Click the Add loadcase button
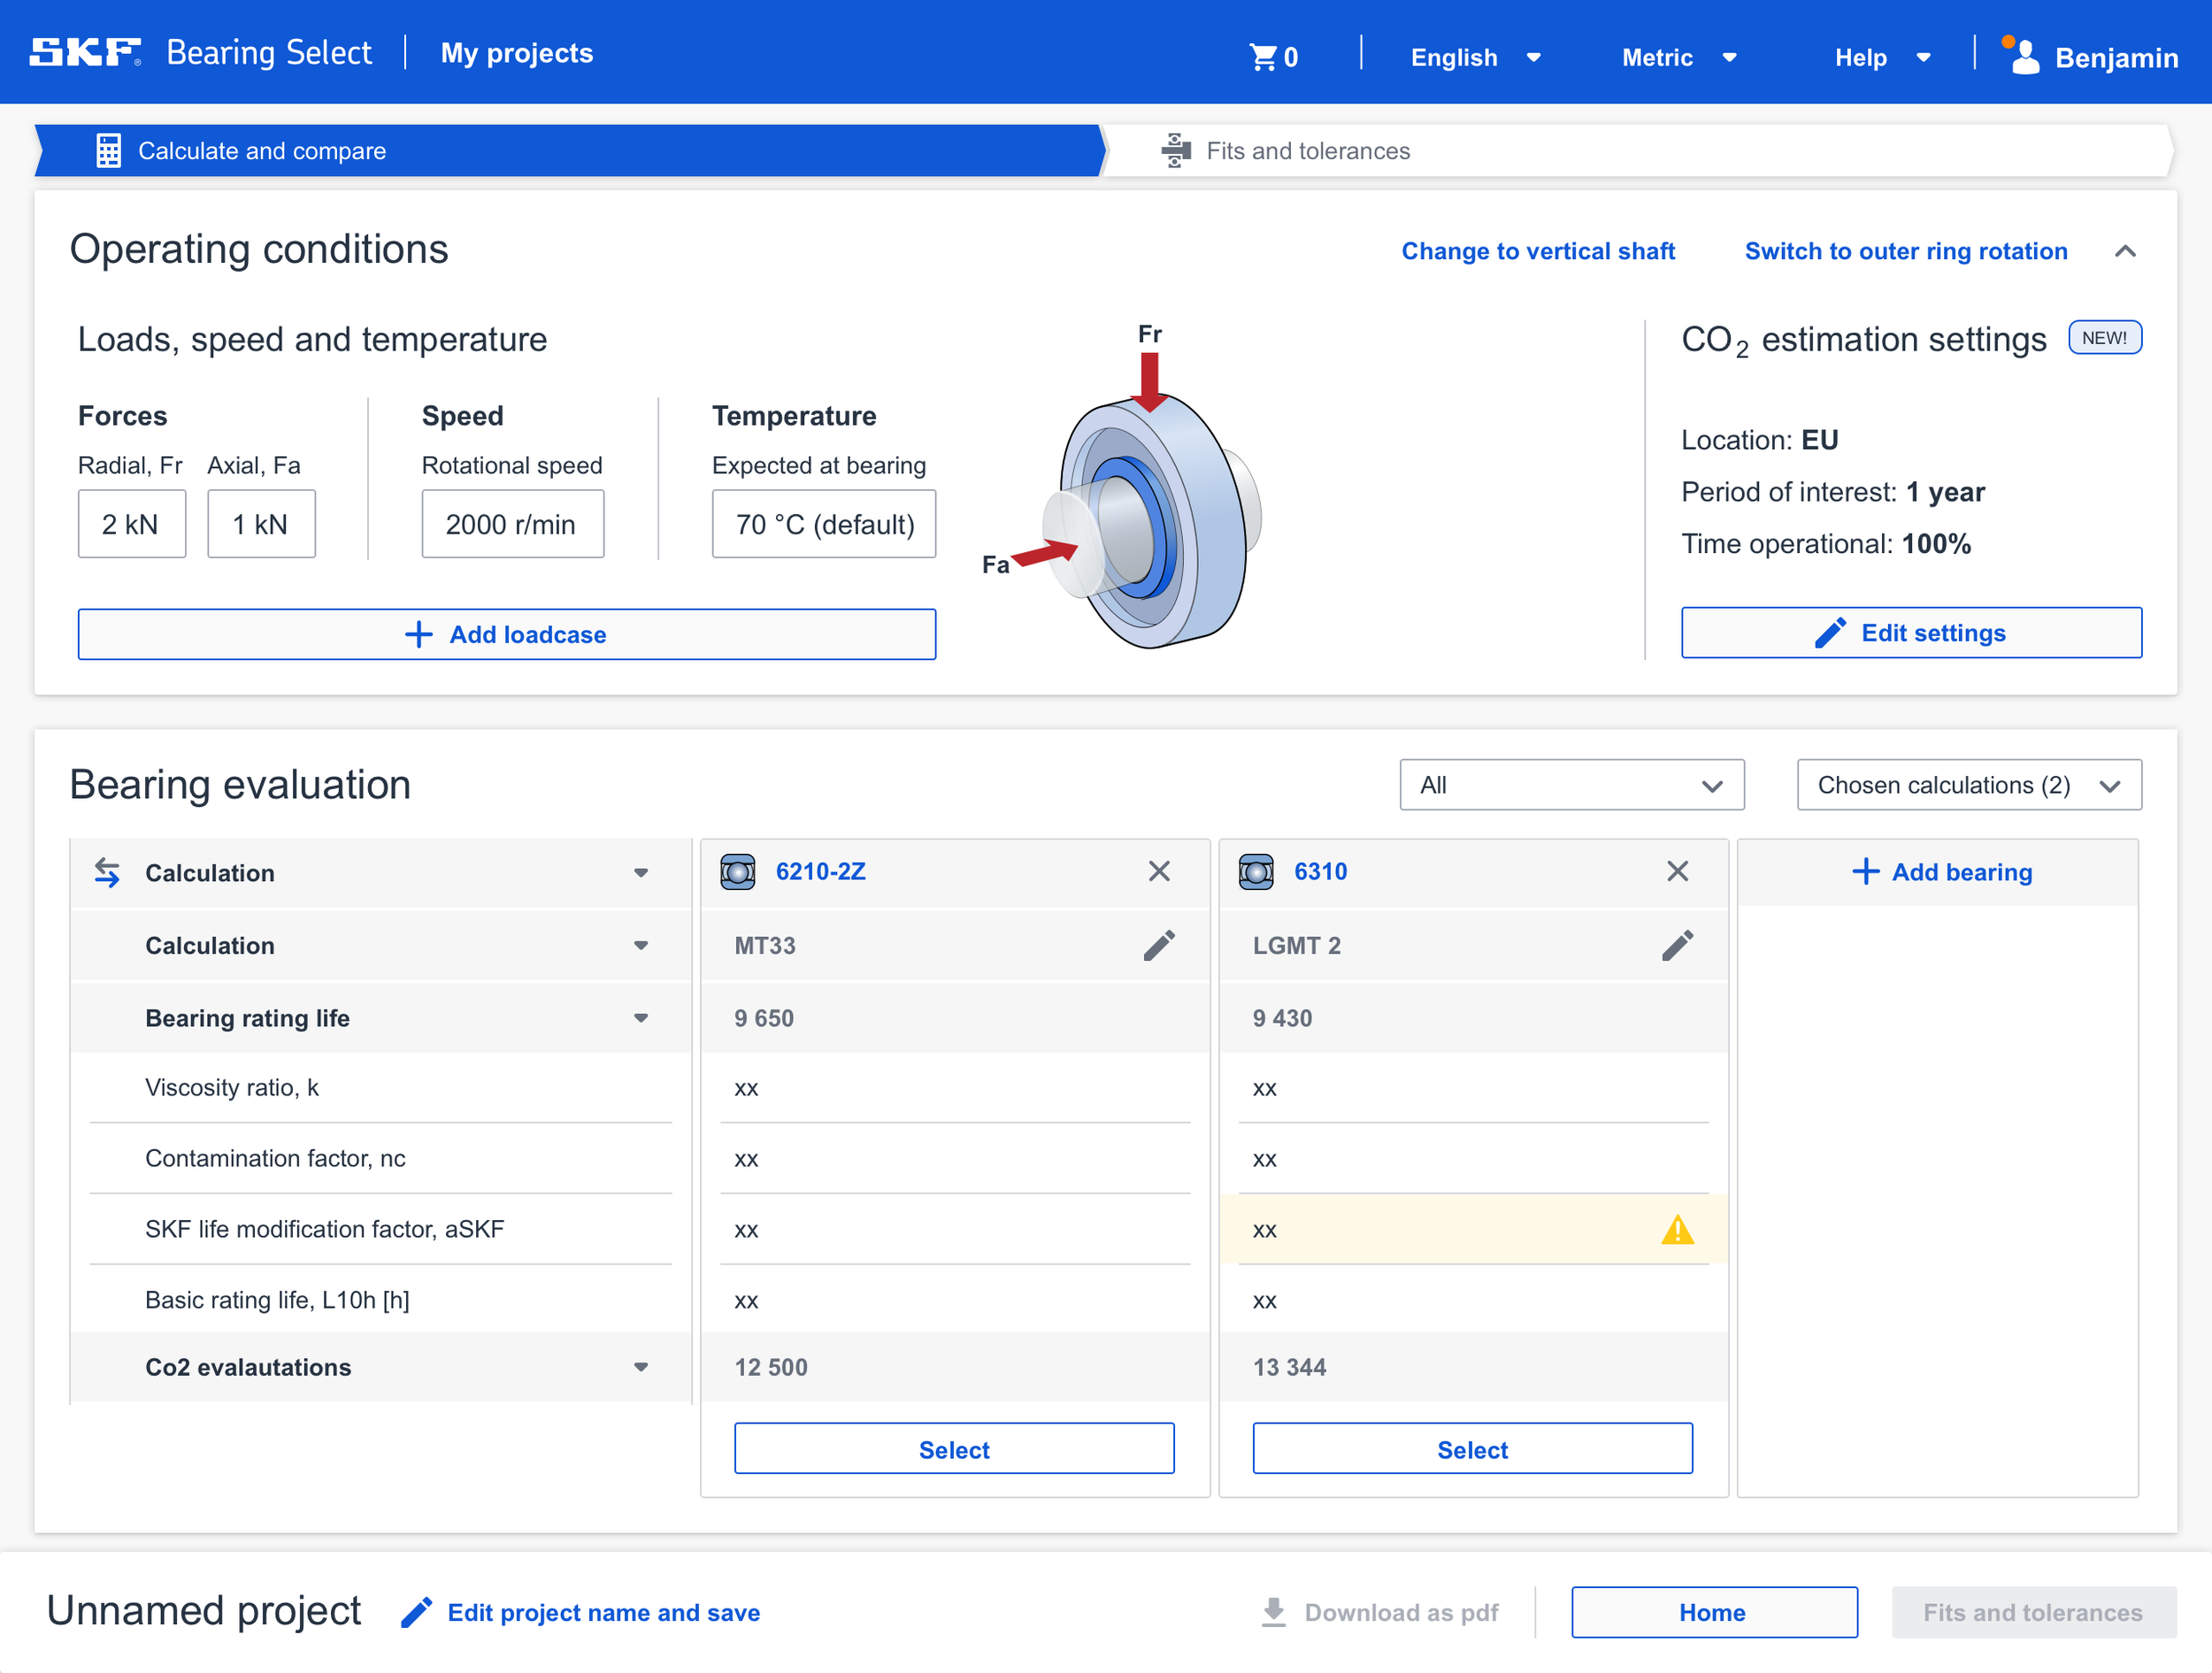 pos(506,634)
